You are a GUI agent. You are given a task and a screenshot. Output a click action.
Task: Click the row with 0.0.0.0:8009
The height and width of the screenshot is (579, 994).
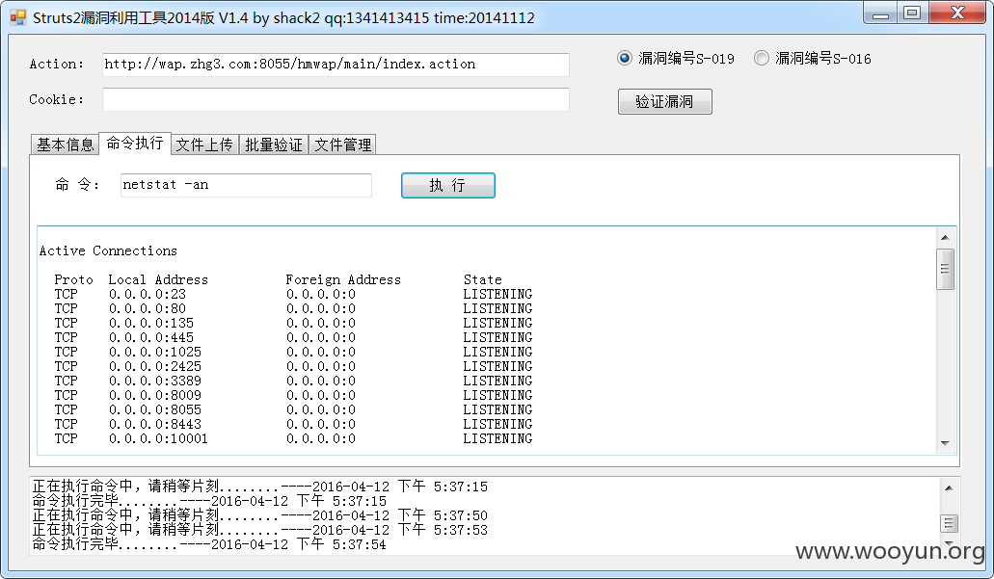(293, 395)
